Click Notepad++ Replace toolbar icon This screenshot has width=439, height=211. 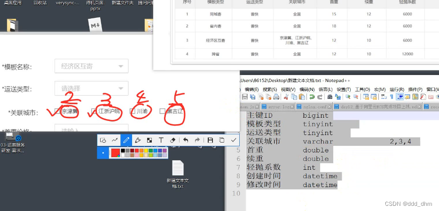[338, 97]
